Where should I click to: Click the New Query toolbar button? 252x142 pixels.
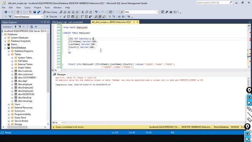[50, 12]
